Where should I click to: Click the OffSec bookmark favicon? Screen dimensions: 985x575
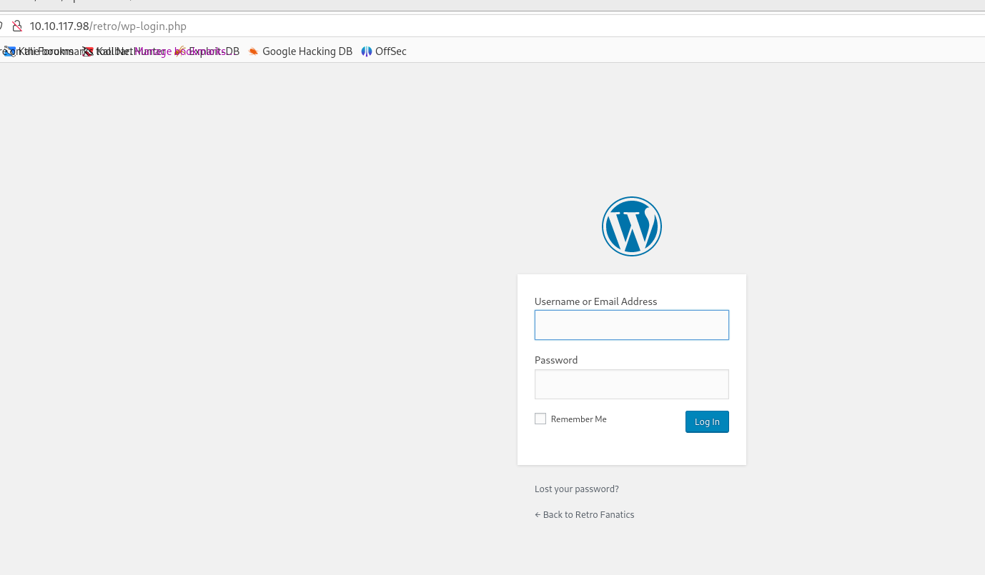[x=367, y=51]
